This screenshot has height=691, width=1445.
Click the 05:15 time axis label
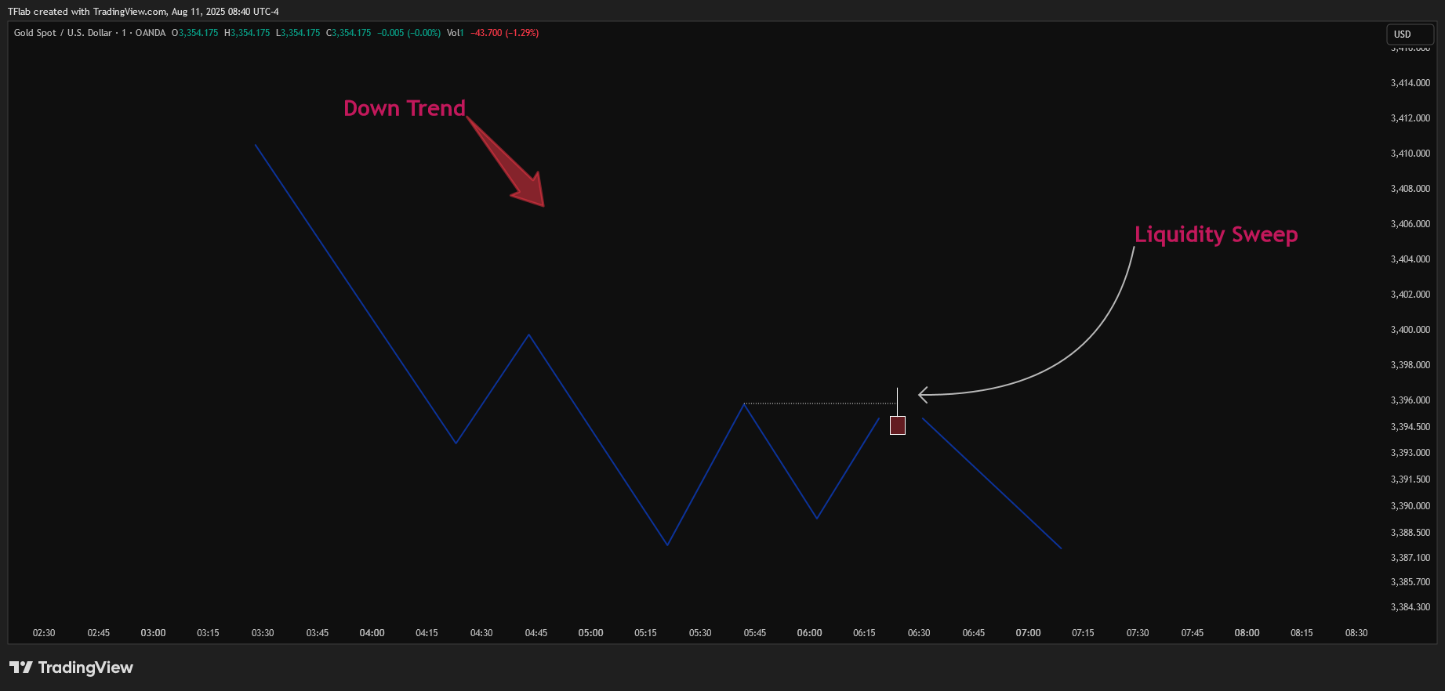click(645, 633)
